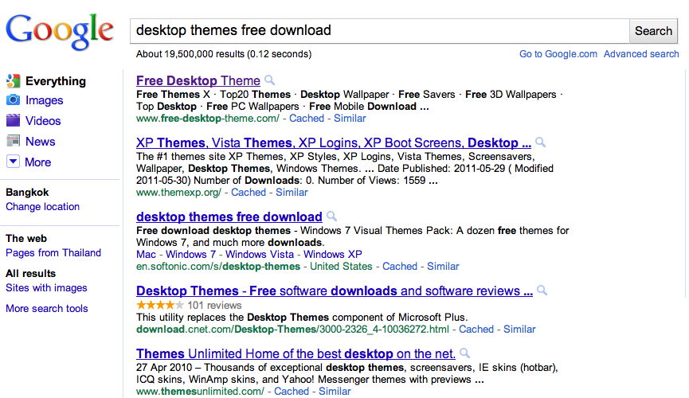Click www.themexp.org/ green URL
The height and width of the screenshot is (398, 689).
179,193
